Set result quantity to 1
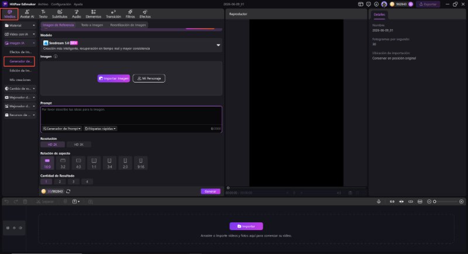This screenshot has width=468, height=254. tap(46, 181)
